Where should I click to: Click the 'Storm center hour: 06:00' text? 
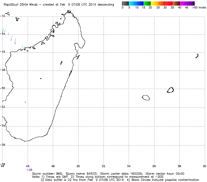tap(165, 174)
